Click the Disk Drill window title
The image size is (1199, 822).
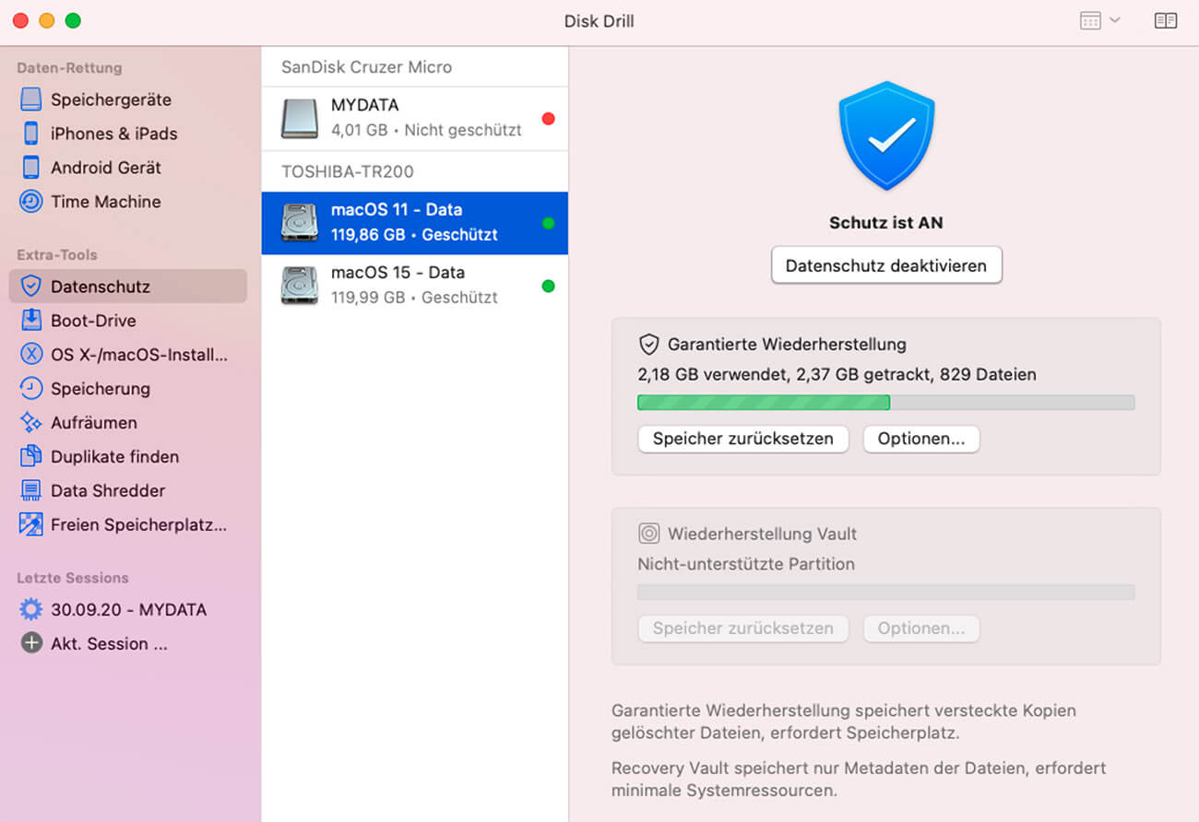[x=599, y=20]
